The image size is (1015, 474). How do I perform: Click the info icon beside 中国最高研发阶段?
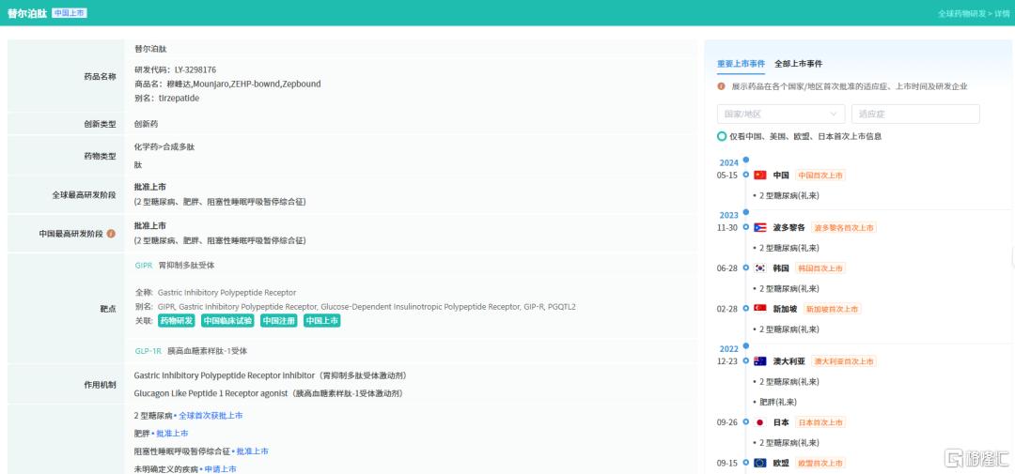[111, 234]
